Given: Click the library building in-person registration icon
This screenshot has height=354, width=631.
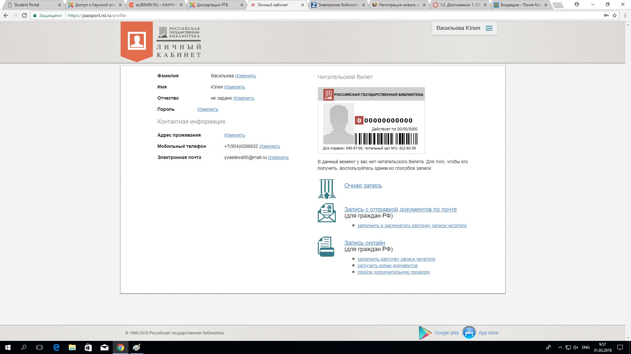Looking at the screenshot, I should point(327,188).
